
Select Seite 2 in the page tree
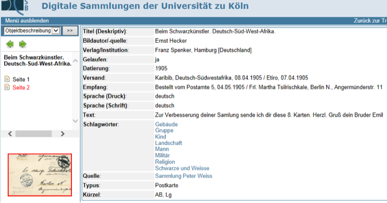point(21,88)
